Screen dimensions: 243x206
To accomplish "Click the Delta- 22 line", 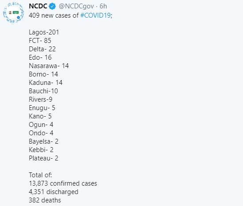I will tap(42, 49).
